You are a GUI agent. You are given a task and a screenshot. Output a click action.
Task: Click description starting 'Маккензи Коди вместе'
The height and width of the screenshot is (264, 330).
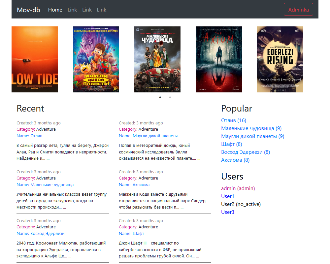(163, 201)
